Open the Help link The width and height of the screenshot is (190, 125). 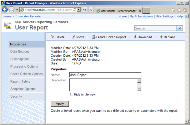[180, 16]
